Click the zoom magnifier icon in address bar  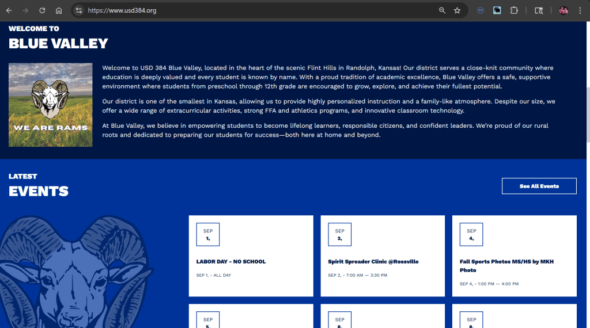(442, 10)
